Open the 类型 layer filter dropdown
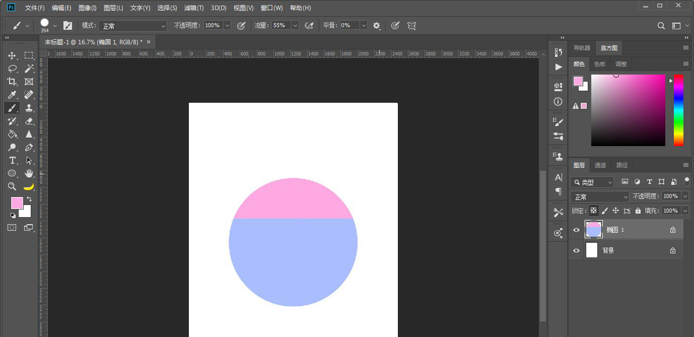The height and width of the screenshot is (337, 694). tap(592, 182)
